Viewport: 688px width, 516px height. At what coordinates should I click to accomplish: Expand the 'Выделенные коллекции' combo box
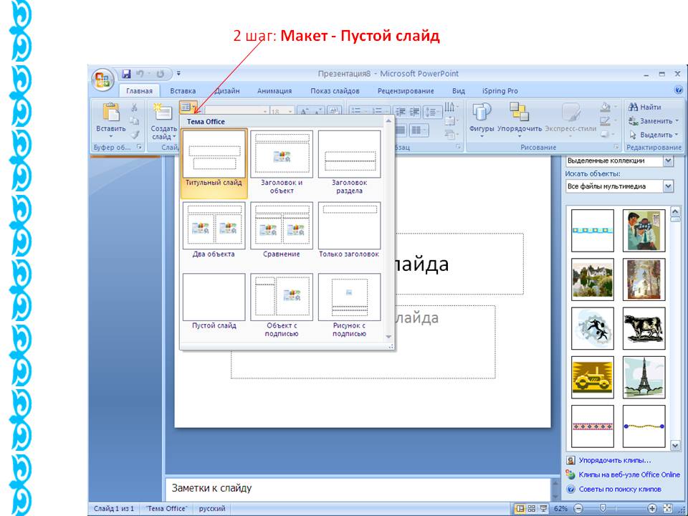pyautogui.click(x=669, y=161)
